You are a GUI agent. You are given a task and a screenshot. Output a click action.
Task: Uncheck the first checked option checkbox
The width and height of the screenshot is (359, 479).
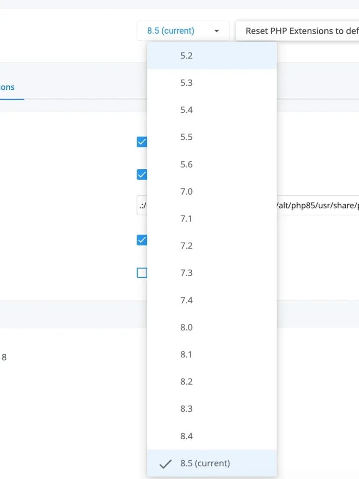pos(142,142)
